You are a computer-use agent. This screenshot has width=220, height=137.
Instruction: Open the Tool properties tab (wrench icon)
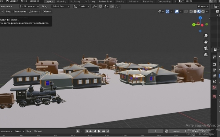tap(215, 57)
